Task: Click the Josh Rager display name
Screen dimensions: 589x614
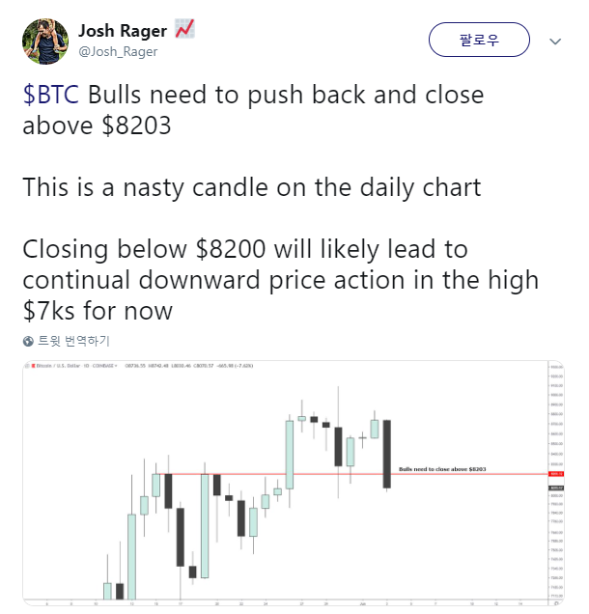Action: pos(123,31)
